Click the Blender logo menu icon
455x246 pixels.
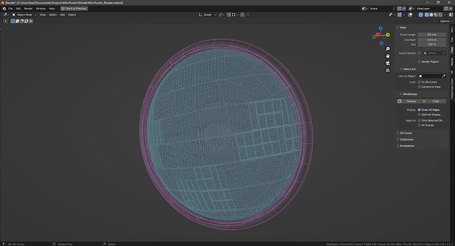click(x=4, y=9)
